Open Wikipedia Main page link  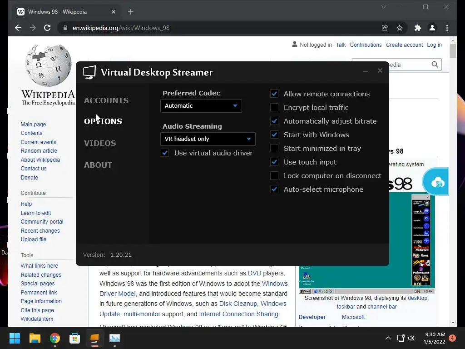(x=33, y=125)
